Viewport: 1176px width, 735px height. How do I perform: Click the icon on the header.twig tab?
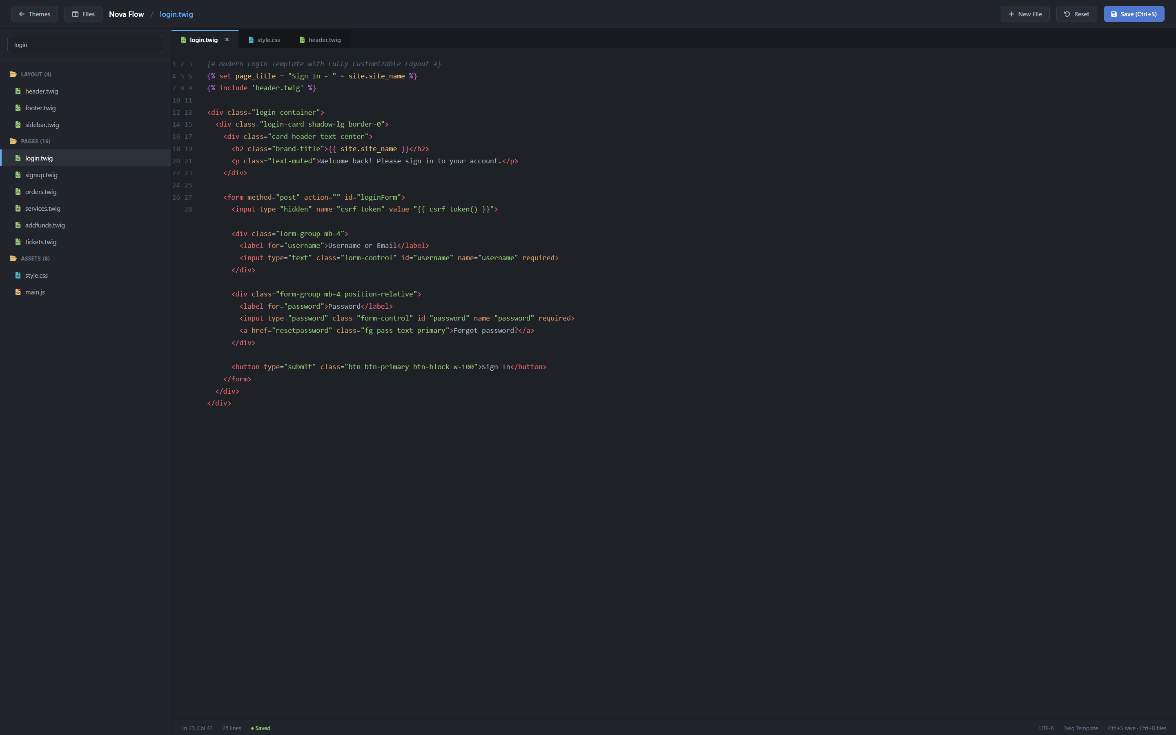click(x=302, y=40)
